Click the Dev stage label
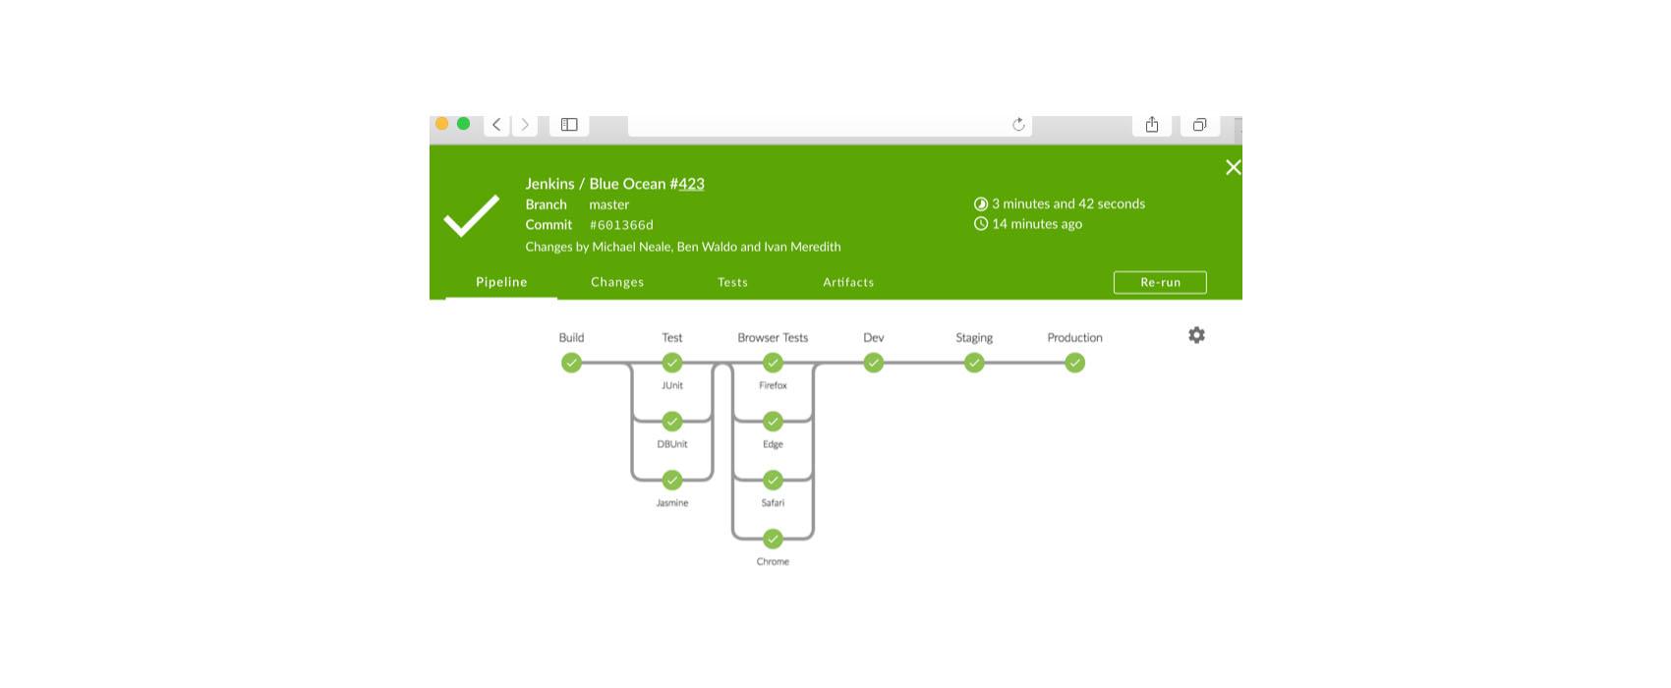The width and height of the screenshot is (1671, 688). pos(874,337)
